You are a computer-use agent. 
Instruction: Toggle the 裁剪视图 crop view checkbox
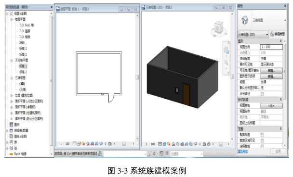click(262, 135)
